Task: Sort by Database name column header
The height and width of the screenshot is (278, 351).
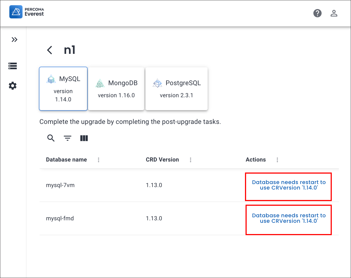Action: tap(66, 160)
